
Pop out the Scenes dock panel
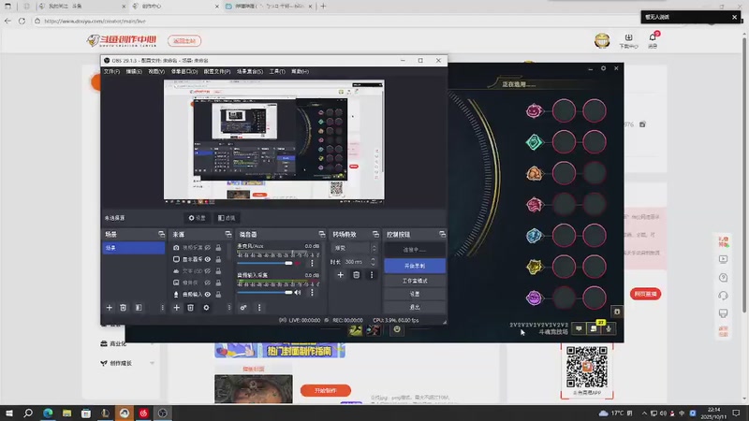click(x=161, y=235)
